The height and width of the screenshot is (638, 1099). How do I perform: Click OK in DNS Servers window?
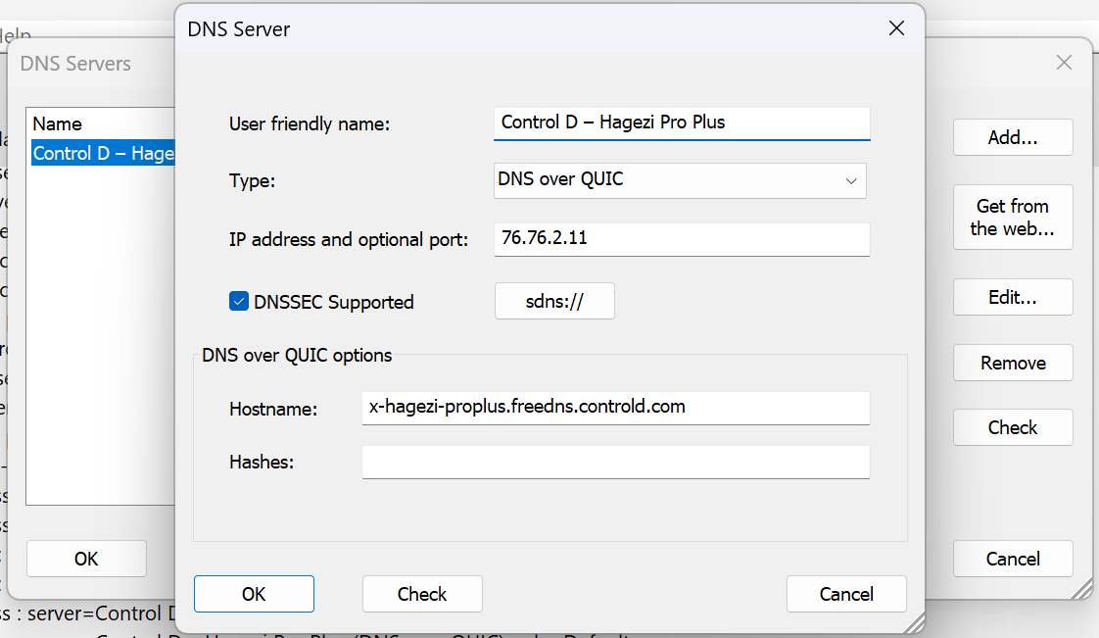86,559
